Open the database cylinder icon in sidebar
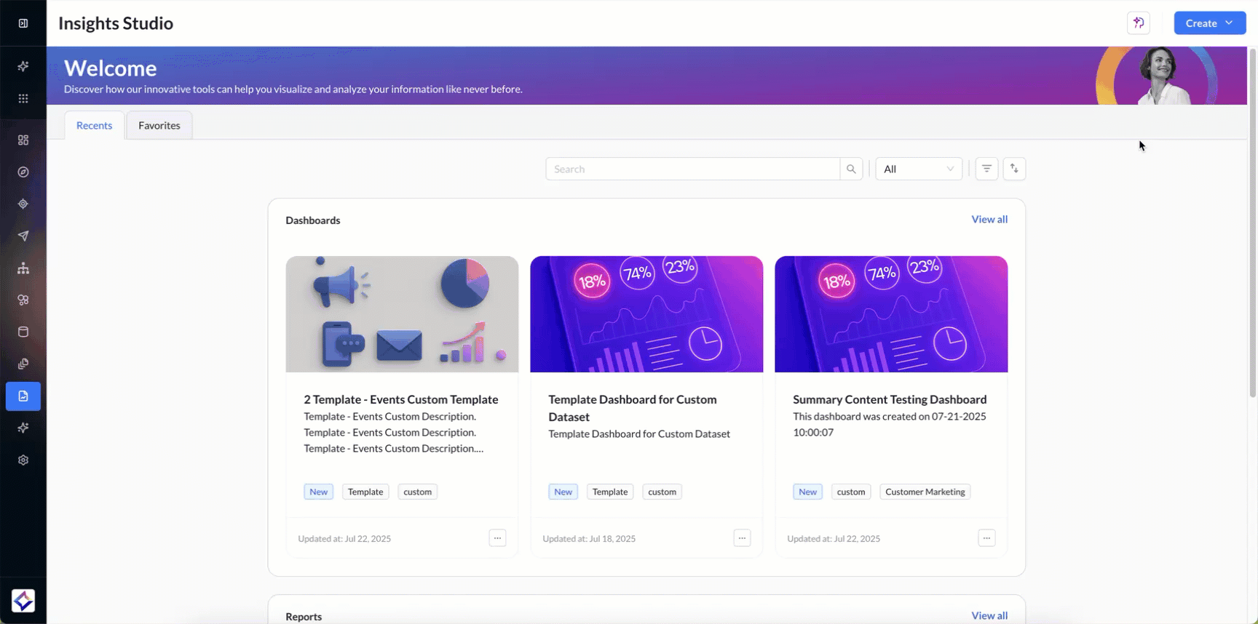The image size is (1258, 624). [23, 332]
